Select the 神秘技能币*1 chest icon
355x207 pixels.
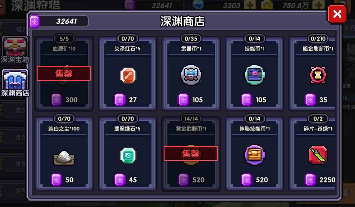(x=254, y=155)
